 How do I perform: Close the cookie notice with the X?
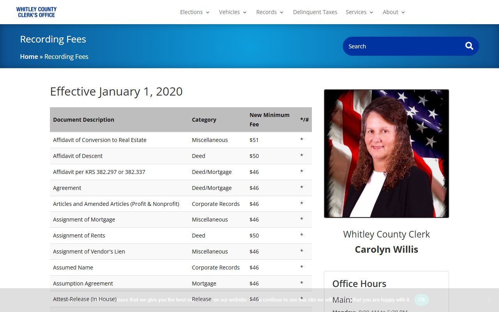490,300
